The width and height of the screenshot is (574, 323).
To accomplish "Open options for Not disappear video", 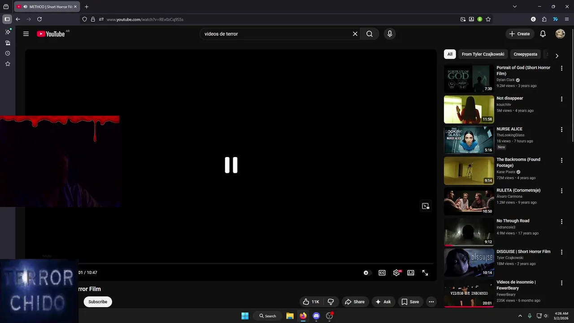I will pyautogui.click(x=561, y=99).
